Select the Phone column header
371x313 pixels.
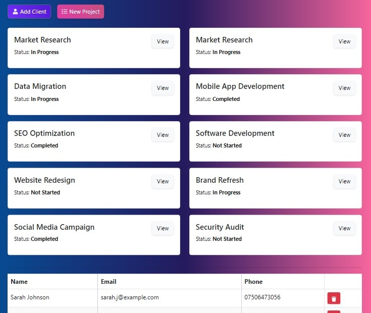point(253,282)
